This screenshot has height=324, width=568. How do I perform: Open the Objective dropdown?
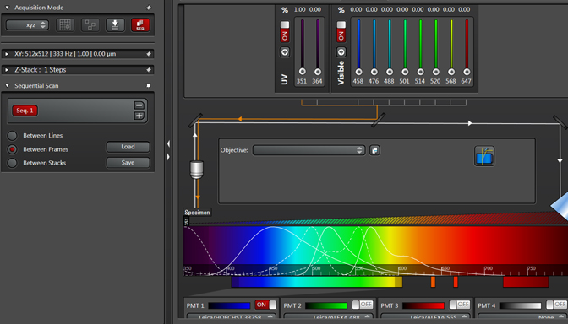(x=309, y=150)
